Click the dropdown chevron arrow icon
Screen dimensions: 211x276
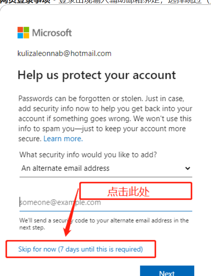pyautogui.click(x=188, y=168)
